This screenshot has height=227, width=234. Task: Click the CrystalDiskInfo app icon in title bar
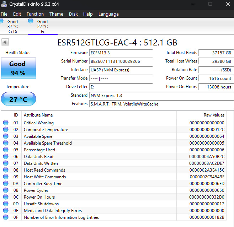4,4
